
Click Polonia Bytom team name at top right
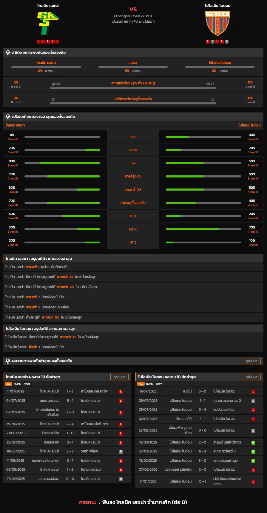click(217, 6)
